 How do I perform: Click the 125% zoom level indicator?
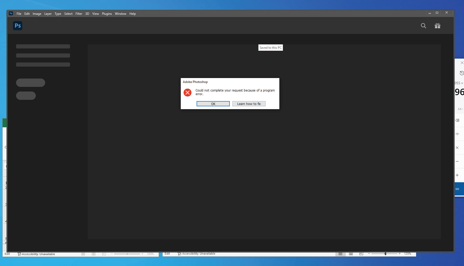click(x=408, y=254)
